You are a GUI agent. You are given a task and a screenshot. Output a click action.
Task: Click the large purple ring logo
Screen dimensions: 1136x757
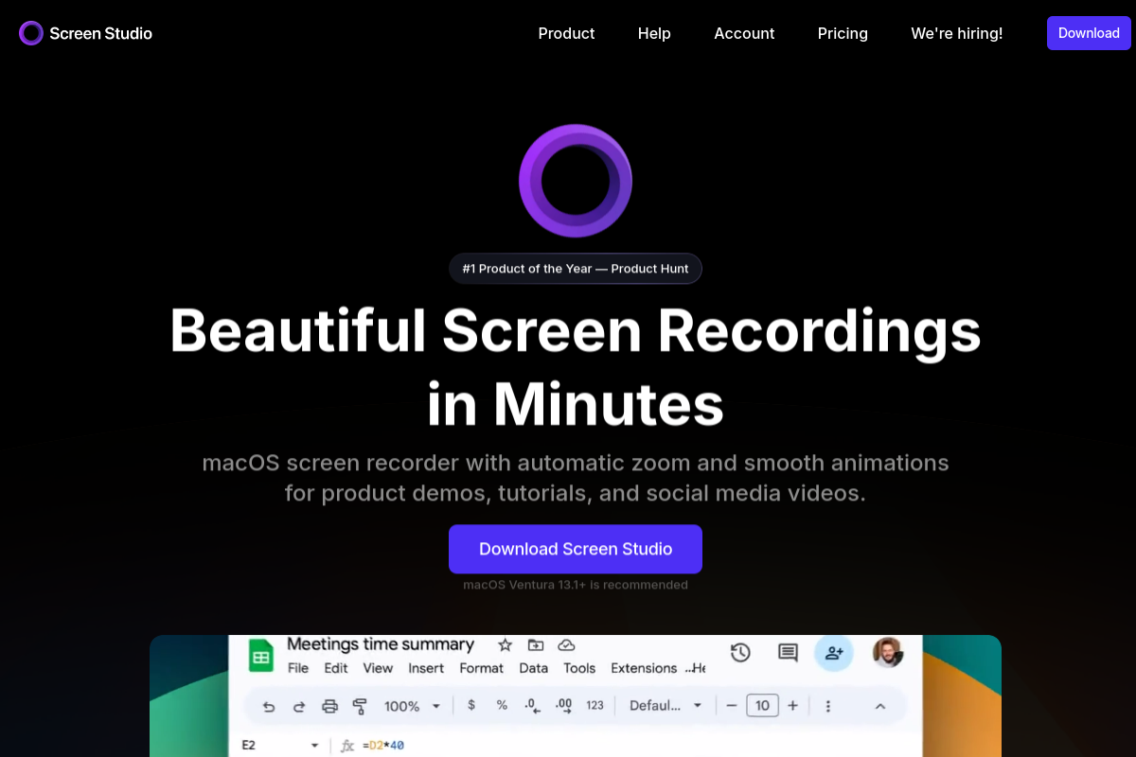pyautogui.click(x=576, y=181)
